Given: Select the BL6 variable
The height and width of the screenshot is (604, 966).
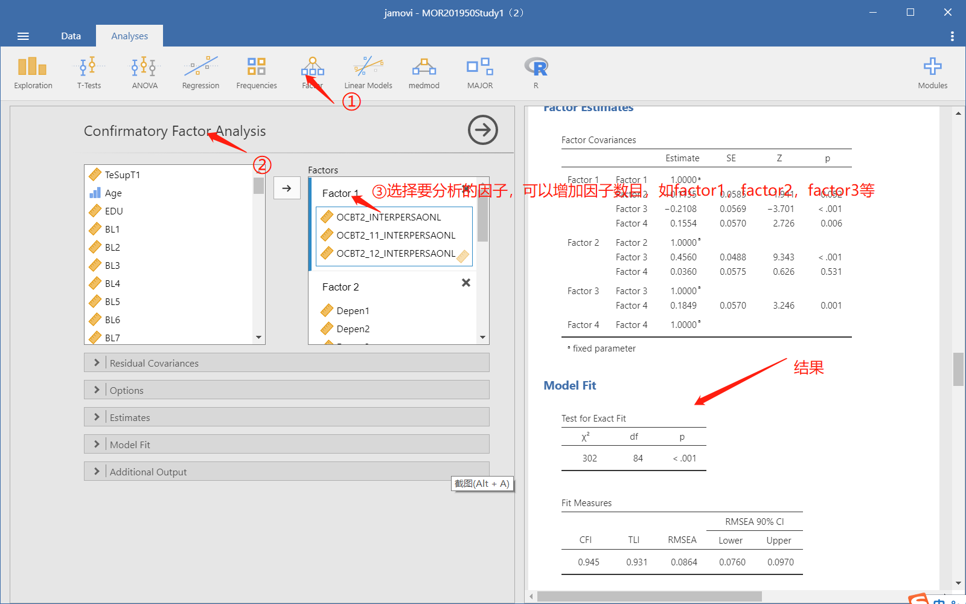Looking at the screenshot, I should [169, 320].
